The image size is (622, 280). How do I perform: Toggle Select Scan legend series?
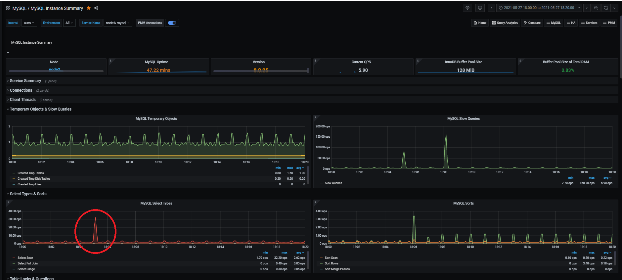25,258
